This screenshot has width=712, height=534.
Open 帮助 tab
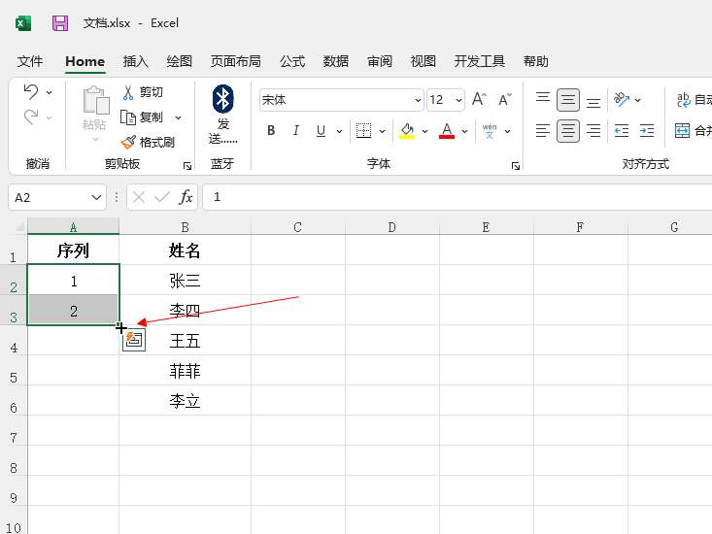tap(536, 61)
